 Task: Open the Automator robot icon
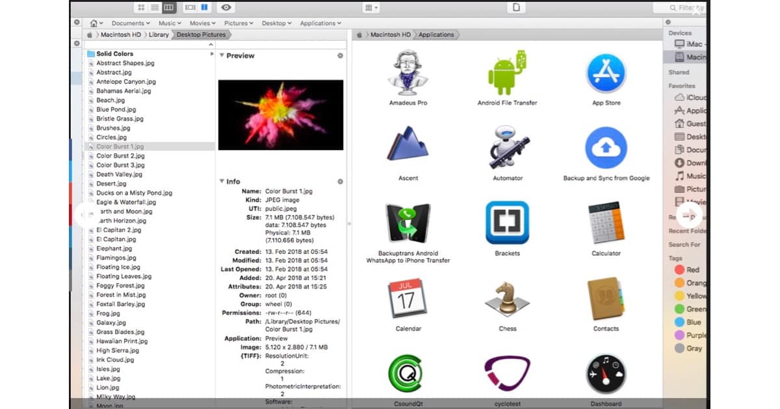507,147
